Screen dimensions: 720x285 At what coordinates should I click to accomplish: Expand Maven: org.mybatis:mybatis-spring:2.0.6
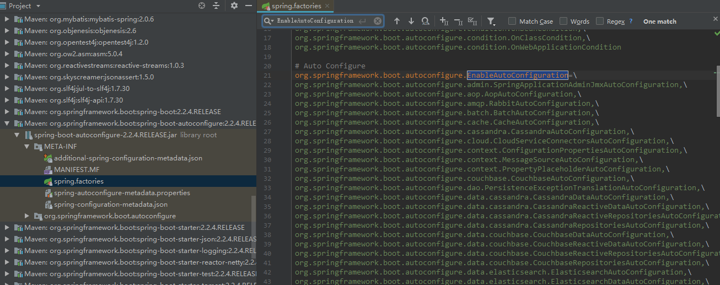pyautogui.click(x=7, y=19)
